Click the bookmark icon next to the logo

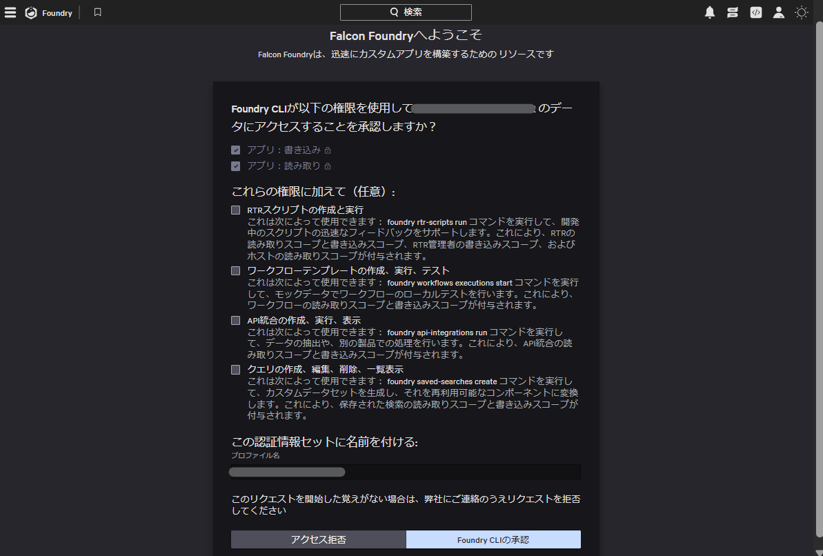(x=97, y=12)
